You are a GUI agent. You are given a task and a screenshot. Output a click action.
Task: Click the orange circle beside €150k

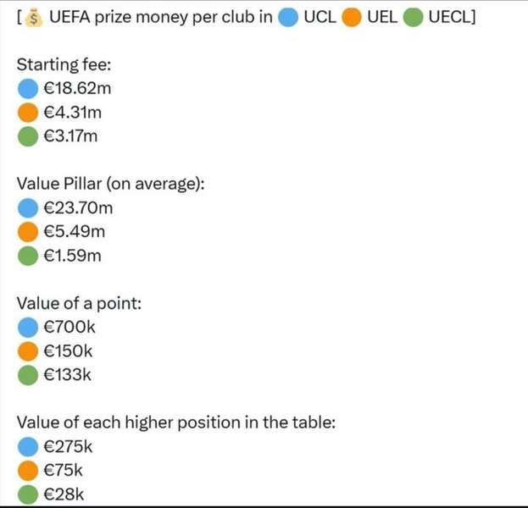(x=28, y=351)
